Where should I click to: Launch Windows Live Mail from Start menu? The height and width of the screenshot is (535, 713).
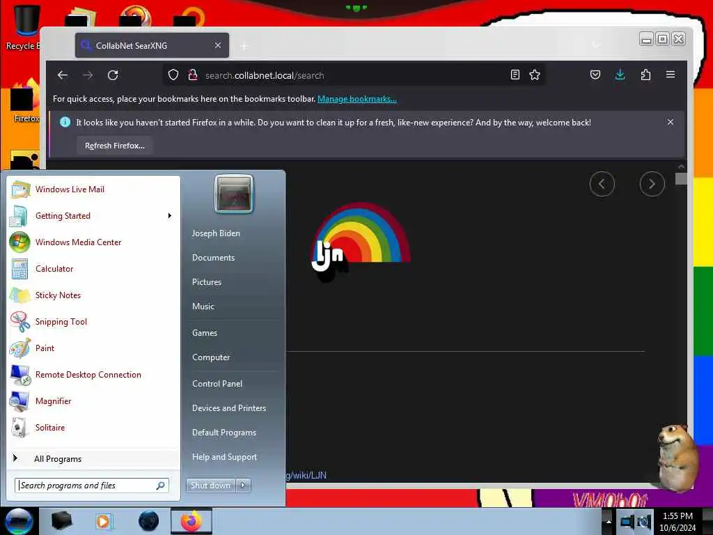94,189
